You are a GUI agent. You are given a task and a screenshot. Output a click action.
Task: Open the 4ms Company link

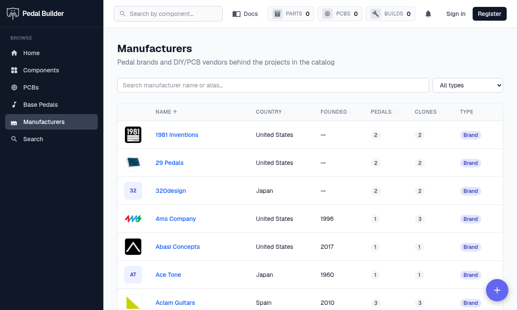(x=176, y=219)
